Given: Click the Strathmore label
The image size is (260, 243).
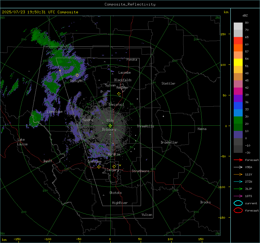Looking at the screenshot, I should pos(140,171).
